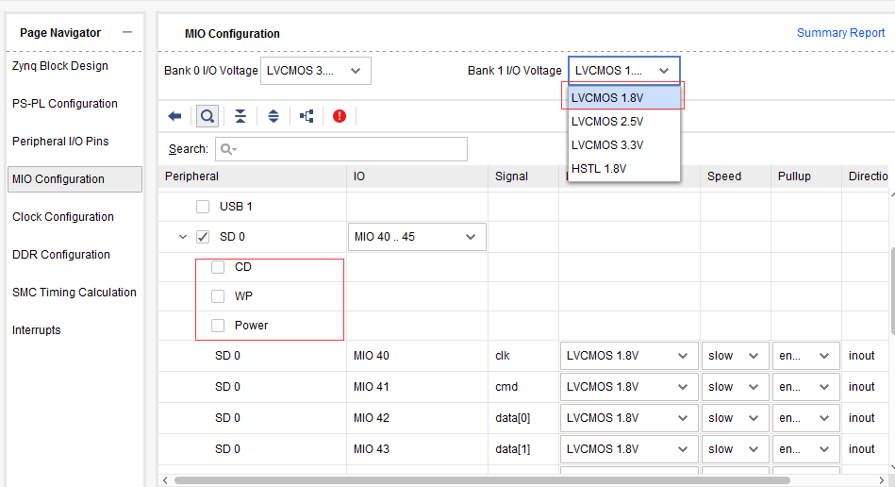Click the Signal column header
This screenshot has width=895, height=487.
coord(523,176)
